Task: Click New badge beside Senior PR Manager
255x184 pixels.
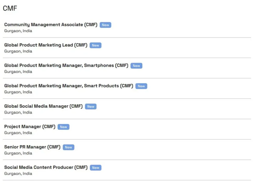Action: [x=69, y=147]
